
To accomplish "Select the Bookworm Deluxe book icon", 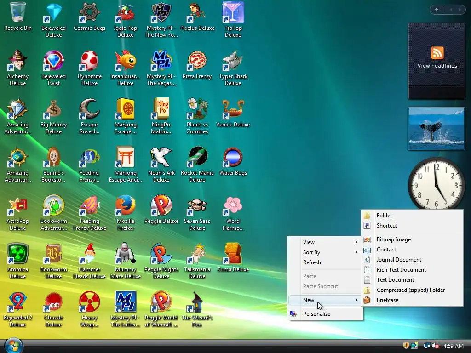I will tap(53, 254).
